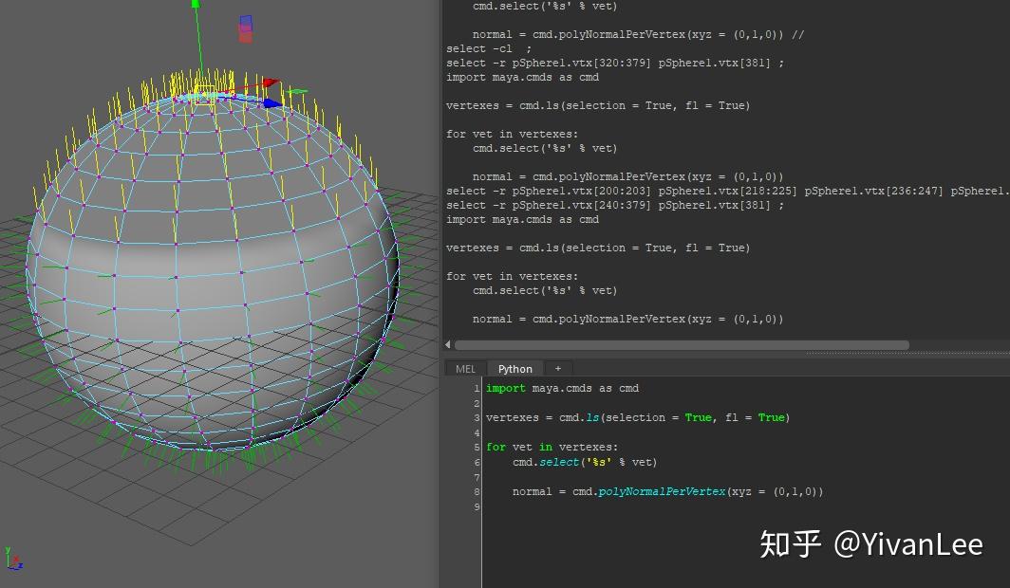The height and width of the screenshot is (588, 1010).
Task: Switch to the Python tab
Action: coord(514,369)
